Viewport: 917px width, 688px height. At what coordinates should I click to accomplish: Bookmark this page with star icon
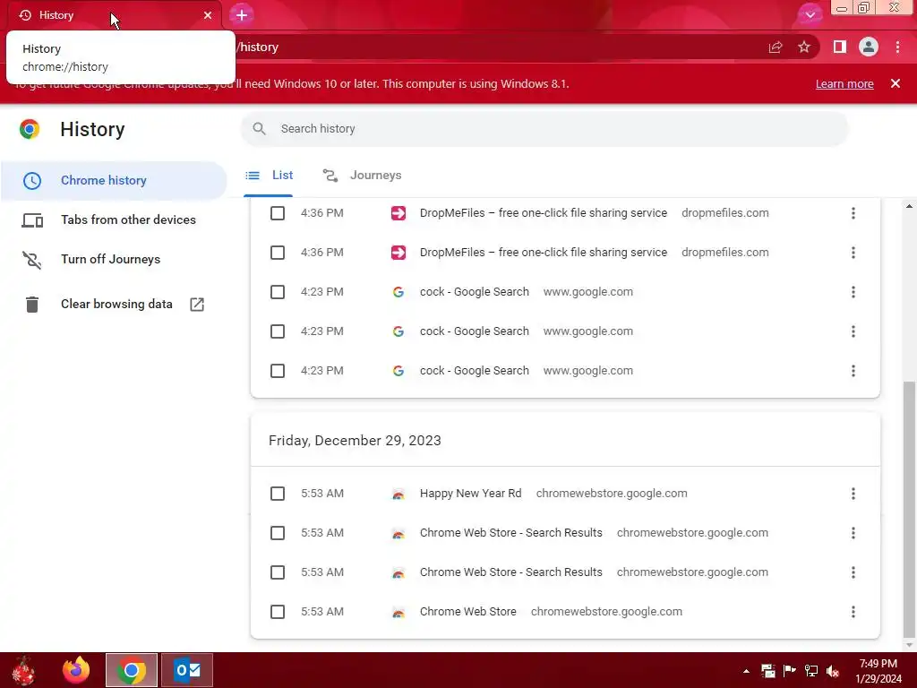[x=804, y=47]
